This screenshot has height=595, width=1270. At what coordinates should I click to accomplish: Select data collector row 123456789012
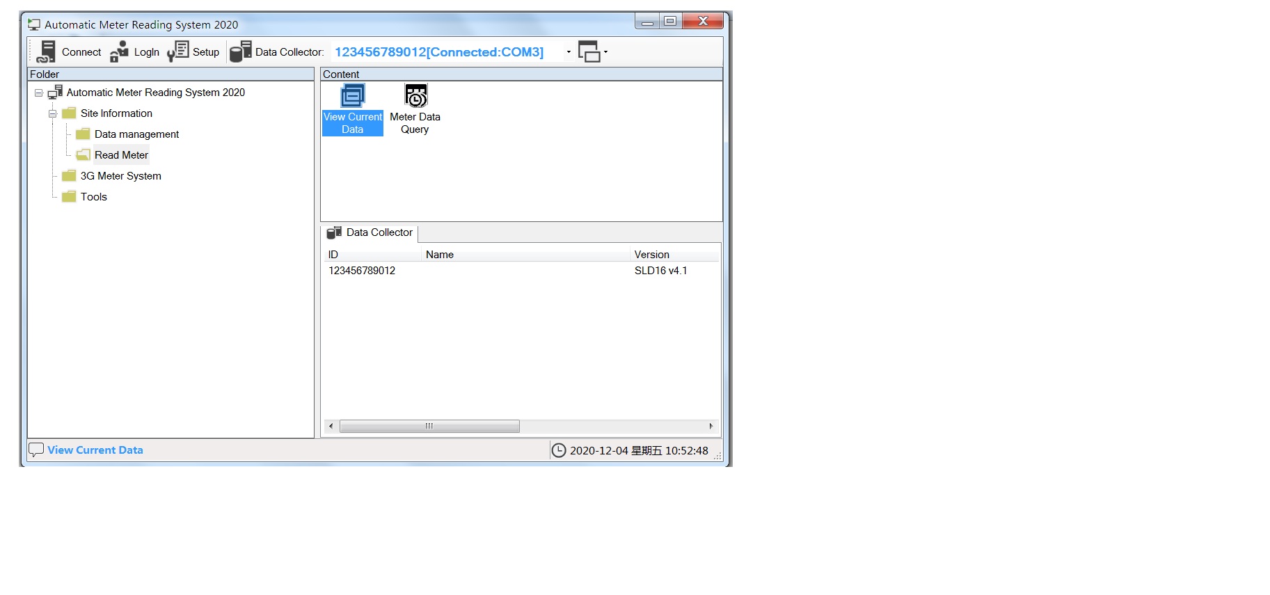[x=362, y=271]
